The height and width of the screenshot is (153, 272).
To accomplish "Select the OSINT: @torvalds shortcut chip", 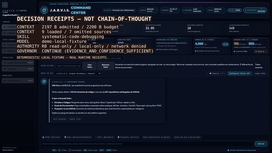I will click(x=51, y=137).
